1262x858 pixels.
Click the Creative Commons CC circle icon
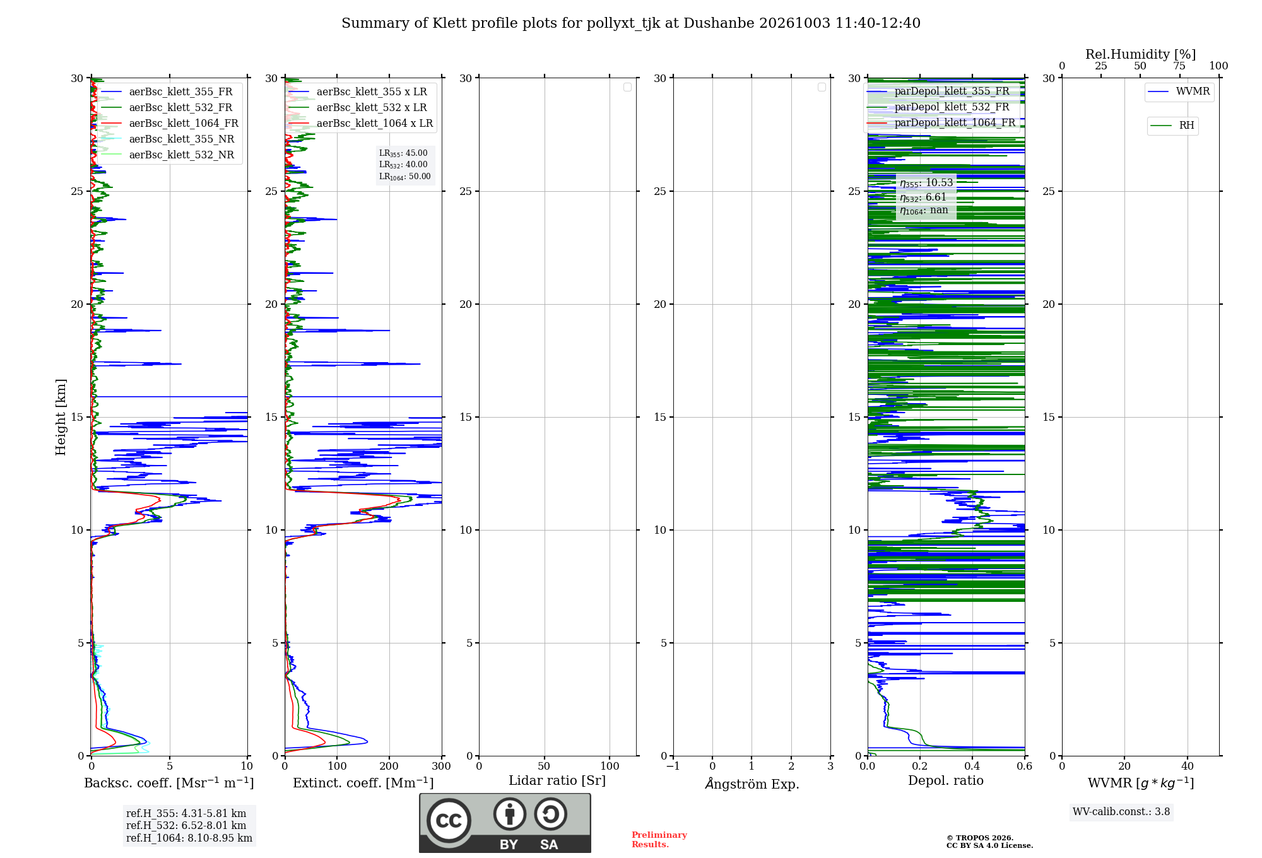pyautogui.click(x=449, y=821)
